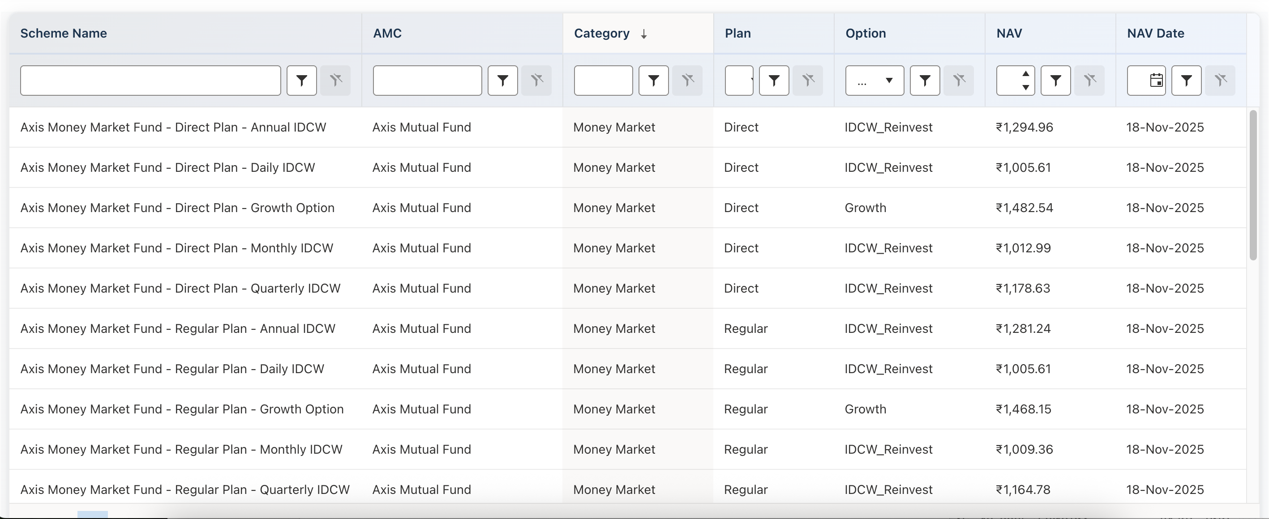Open the NAV Date calendar picker
This screenshot has height=519, width=1269.
coord(1156,80)
